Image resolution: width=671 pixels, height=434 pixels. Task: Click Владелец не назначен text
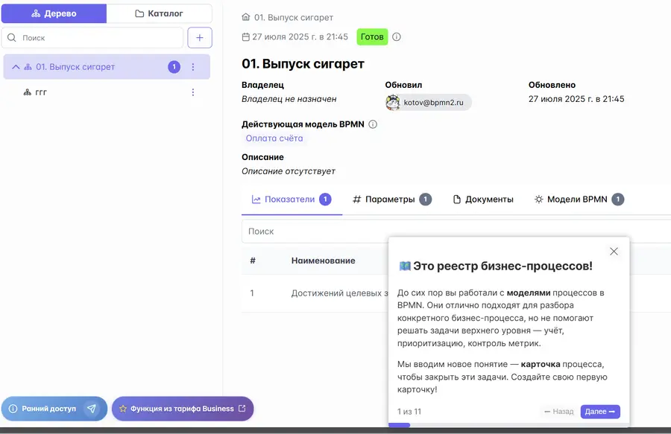(289, 99)
